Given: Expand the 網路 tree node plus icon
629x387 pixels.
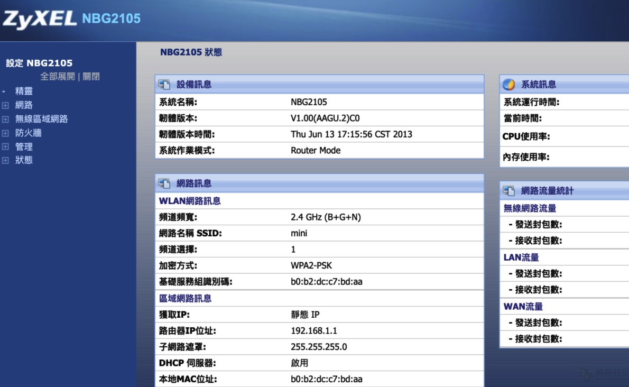Looking at the screenshot, I should [x=5, y=105].
